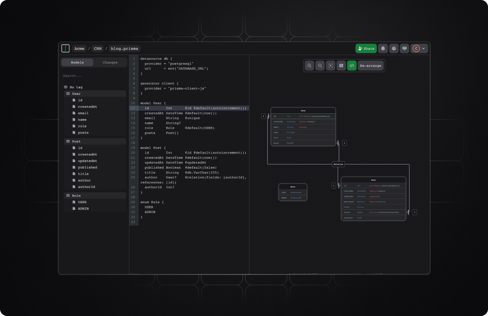Click the CRM breadcrumb
The height and width of the screenshot is (316, 488).
click(98, 48)
